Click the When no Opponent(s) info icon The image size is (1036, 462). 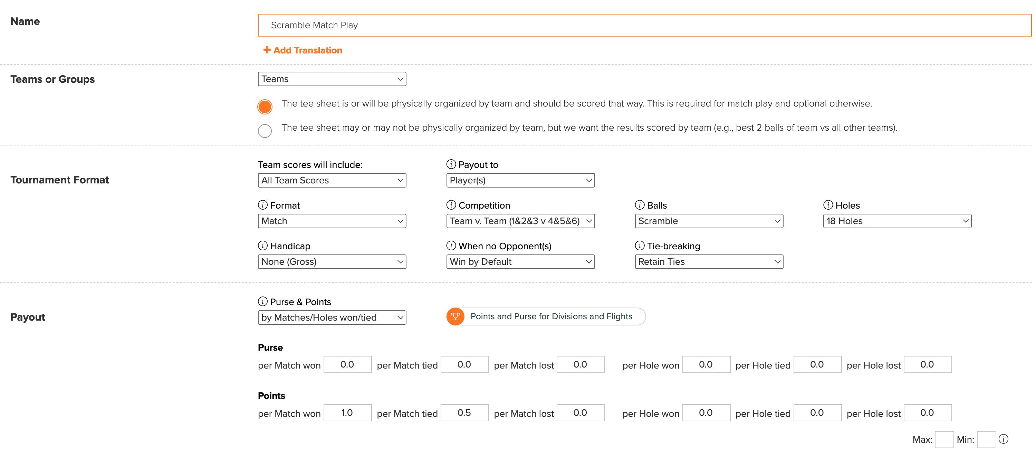click(451, 245)
